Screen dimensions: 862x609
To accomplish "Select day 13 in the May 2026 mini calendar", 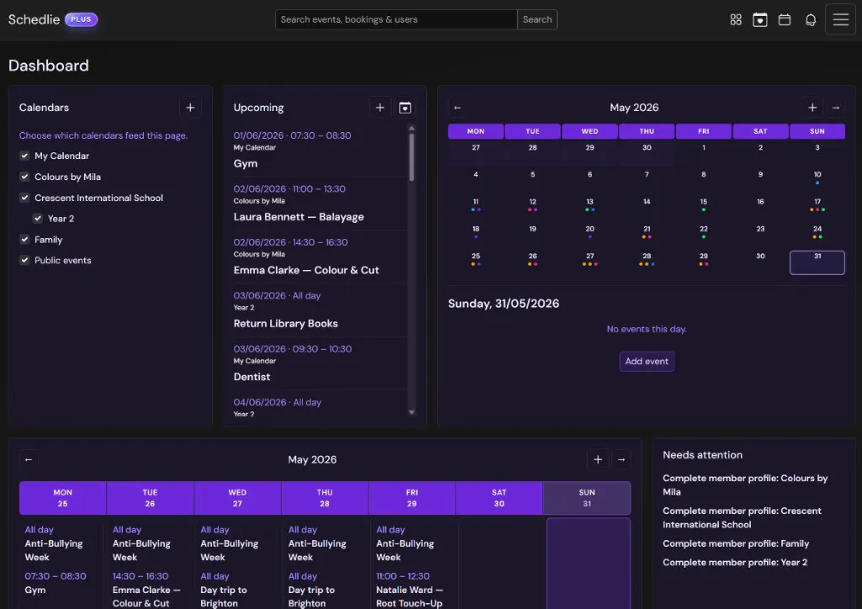I will tap(589, 205).
